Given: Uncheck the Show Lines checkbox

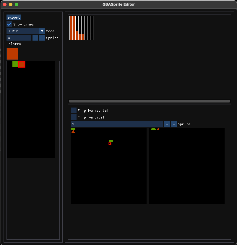Looking at the screenshot, I should pyautogui.click(x=9, y=24).
